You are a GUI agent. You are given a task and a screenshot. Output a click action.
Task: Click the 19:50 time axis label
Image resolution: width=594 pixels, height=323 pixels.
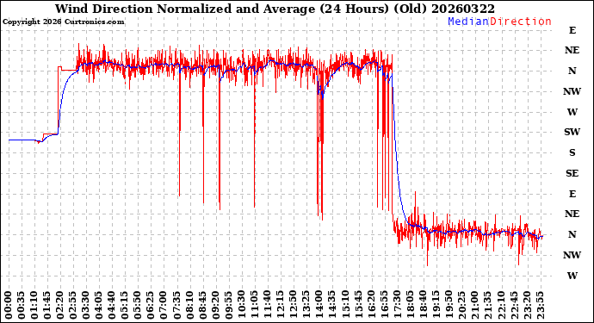[x=449, y=306]
